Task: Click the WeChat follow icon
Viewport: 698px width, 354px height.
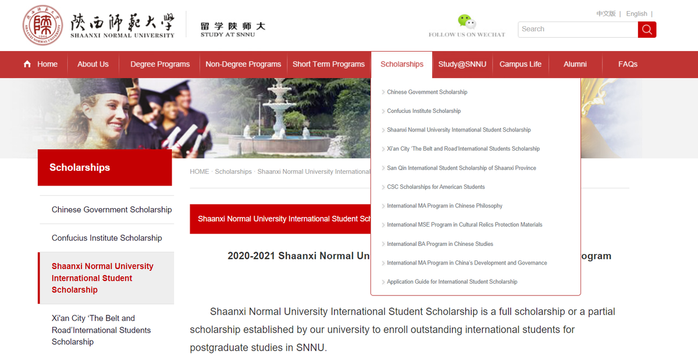Action: coord(466,22)
